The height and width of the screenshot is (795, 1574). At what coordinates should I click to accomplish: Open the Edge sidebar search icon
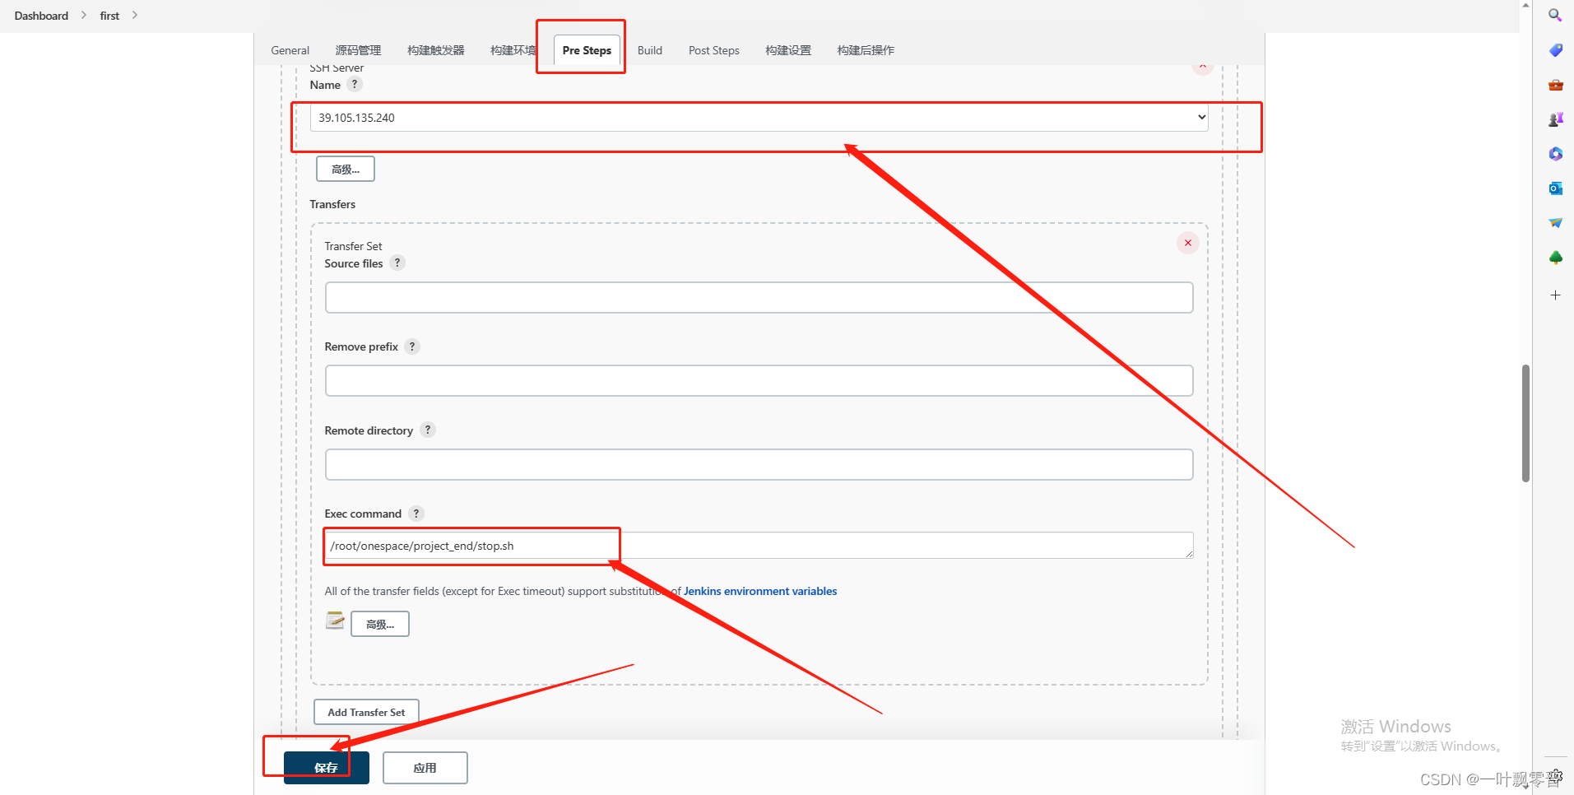[x=1555, y=15]
